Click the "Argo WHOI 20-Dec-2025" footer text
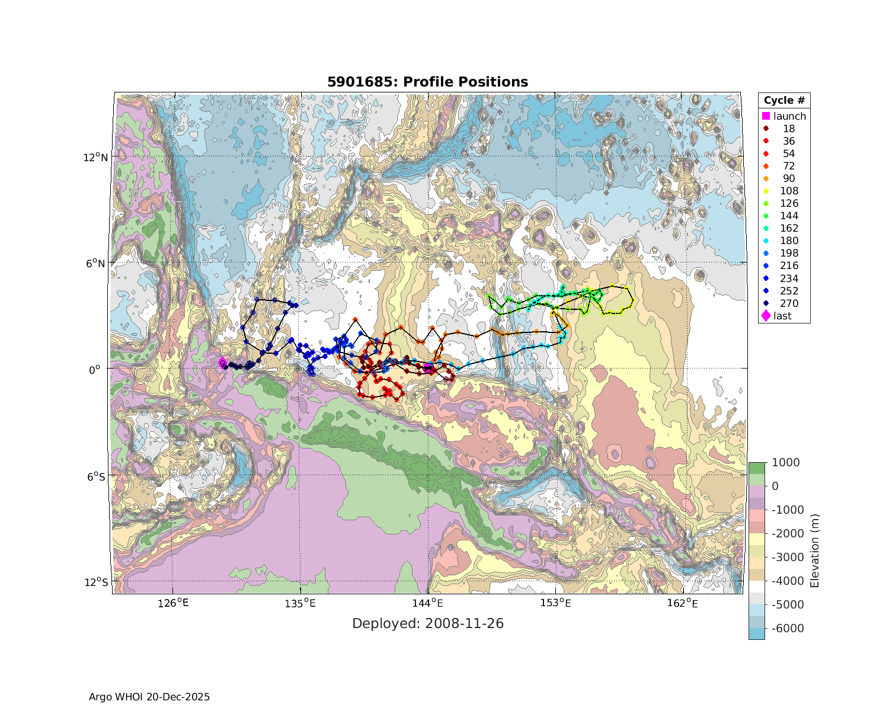Viewport: 889px width, 711px height. (x=149, y=697)
